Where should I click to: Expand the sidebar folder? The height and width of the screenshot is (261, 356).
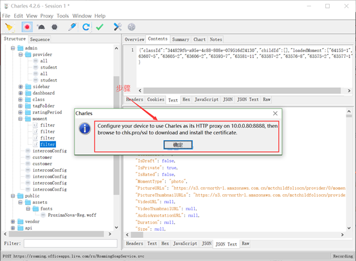point(21,87)
